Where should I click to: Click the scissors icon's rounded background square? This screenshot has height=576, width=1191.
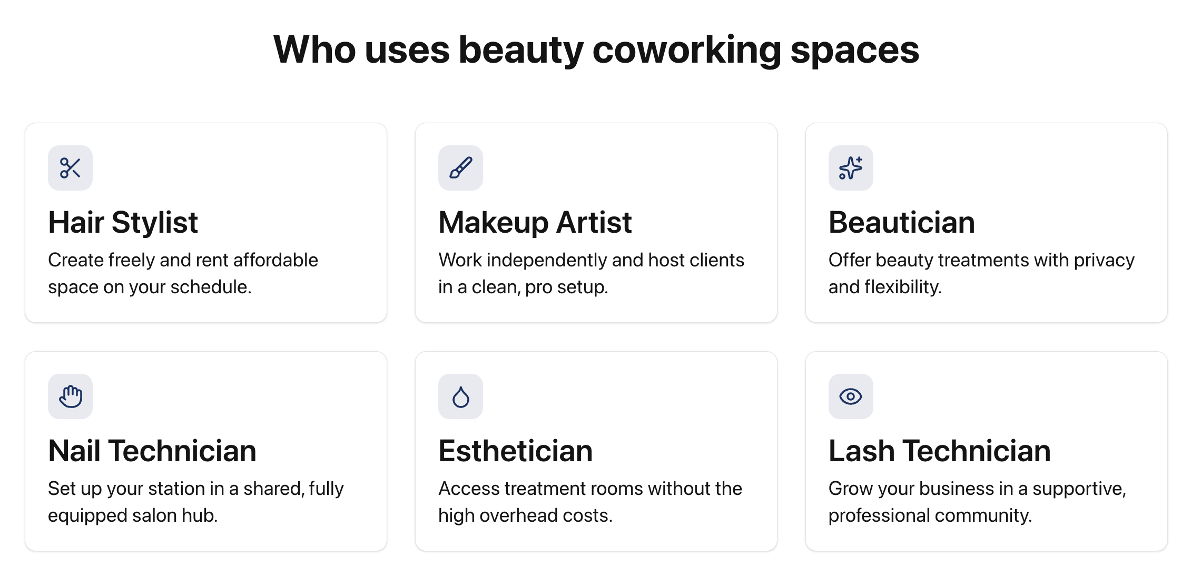70,168
